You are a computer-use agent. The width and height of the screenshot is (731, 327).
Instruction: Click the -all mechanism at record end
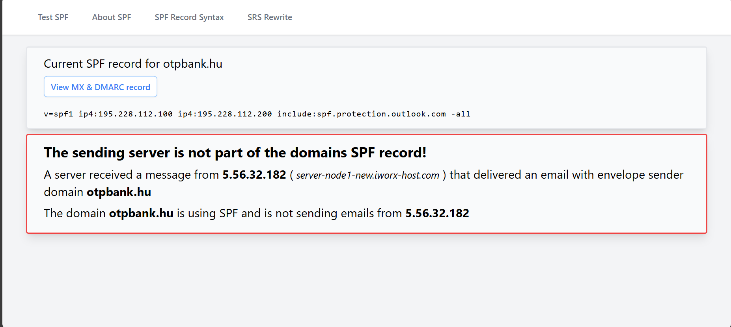461,114
